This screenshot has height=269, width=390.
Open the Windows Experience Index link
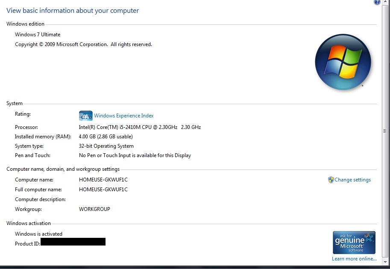click(x=123, y=116)
